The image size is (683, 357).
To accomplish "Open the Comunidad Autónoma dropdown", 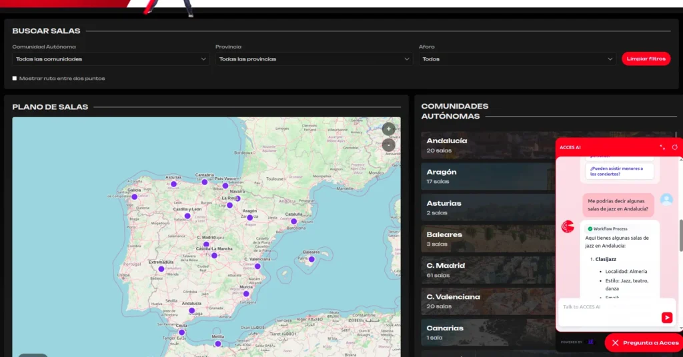I will (110, 59).
